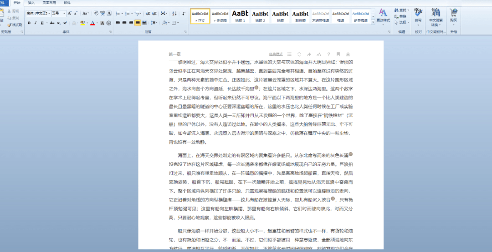Show or hide paragraph marks
Viewport: 492px width, 252px height.
184,14
